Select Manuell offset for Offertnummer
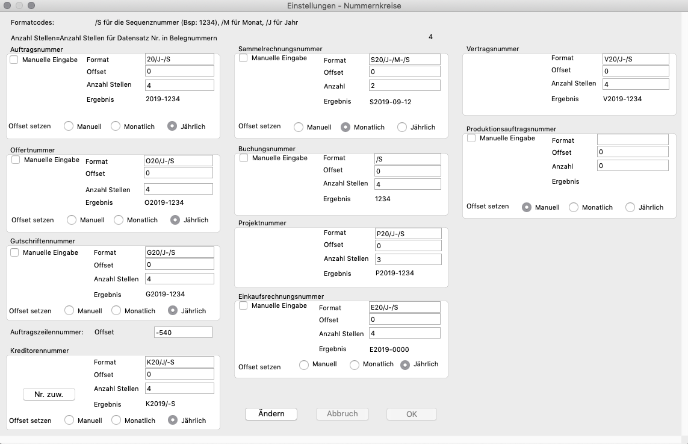688x444 pixels. [x=72, y=220]
